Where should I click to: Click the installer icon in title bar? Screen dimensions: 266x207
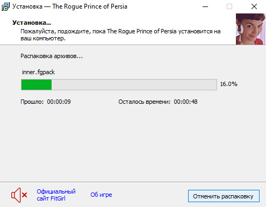click(x=5, y=6)
